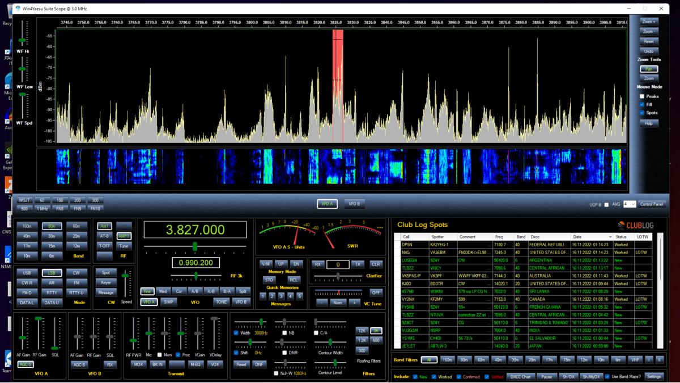The image size is (680, 383).
Task: Click the DNF filter button
Action: [x=259, y=364]
